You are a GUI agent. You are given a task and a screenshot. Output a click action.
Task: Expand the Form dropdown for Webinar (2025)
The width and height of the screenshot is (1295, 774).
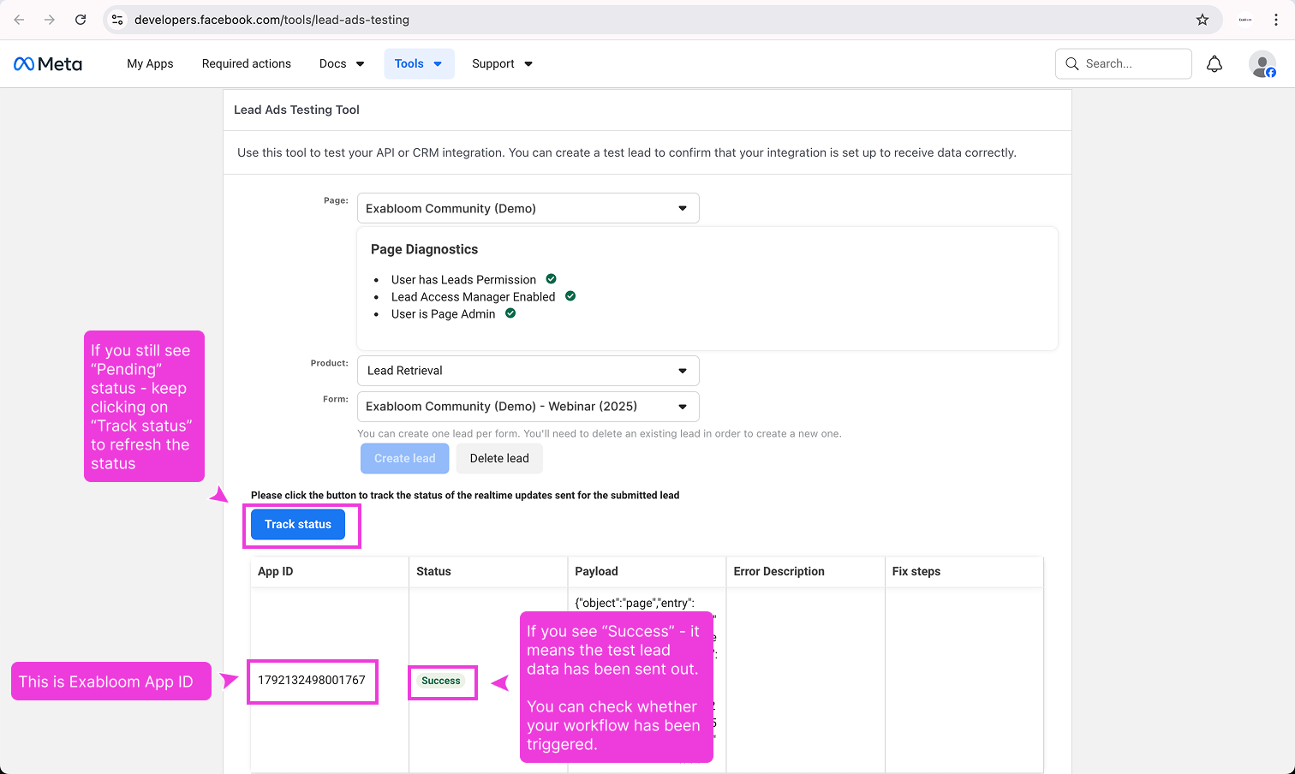(528, 407)
